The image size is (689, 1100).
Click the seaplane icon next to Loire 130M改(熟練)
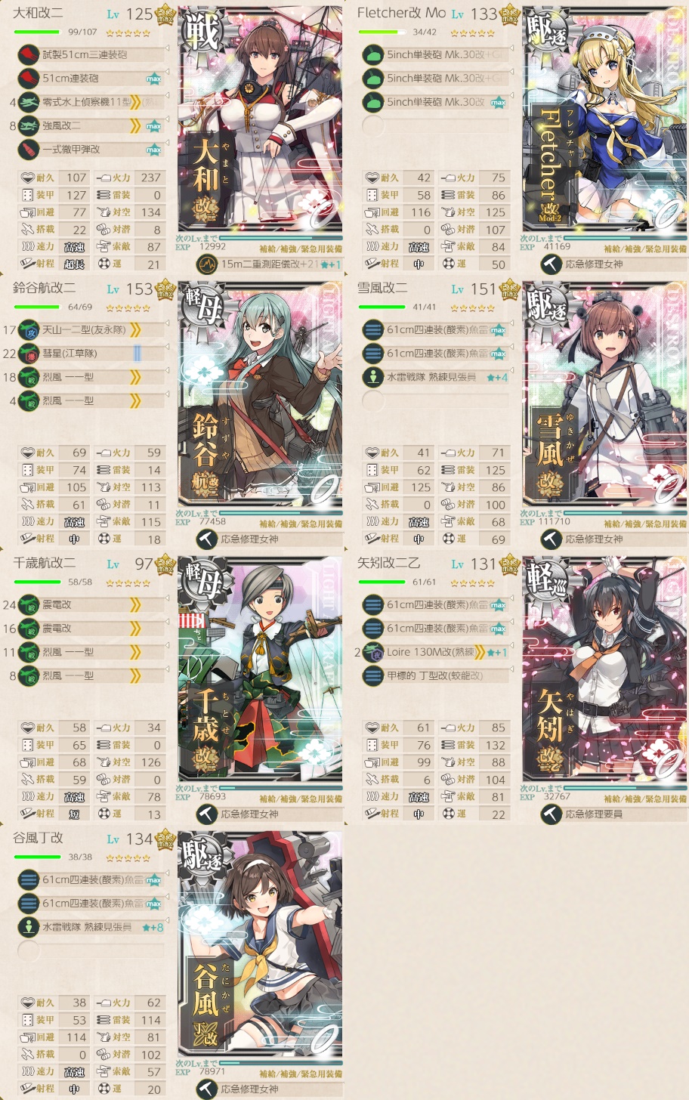coord(373,652)
